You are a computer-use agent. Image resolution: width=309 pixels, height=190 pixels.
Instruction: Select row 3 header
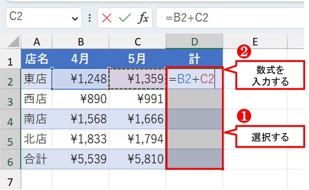pyautogui.click(x=10, y=99)
